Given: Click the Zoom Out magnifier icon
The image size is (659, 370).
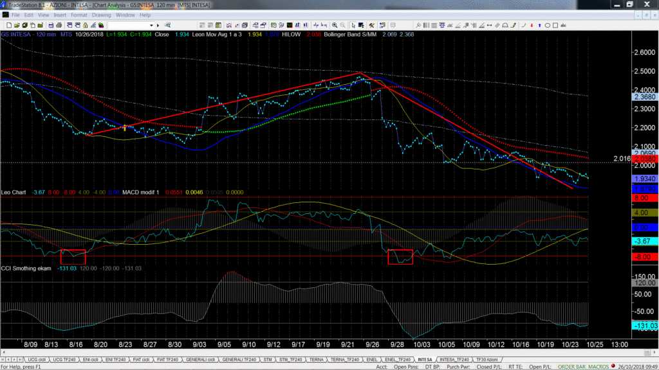Looking at the screenshot, I should click(342, 25).
